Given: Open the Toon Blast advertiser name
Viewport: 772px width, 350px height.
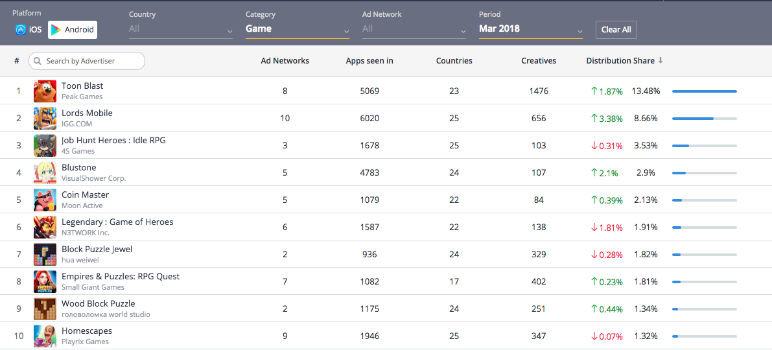Looking at the screenshot, I should click(x=82, y=86).
